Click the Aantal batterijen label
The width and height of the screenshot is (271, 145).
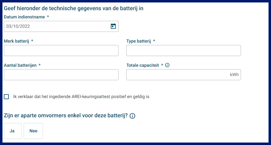point(20,65)
